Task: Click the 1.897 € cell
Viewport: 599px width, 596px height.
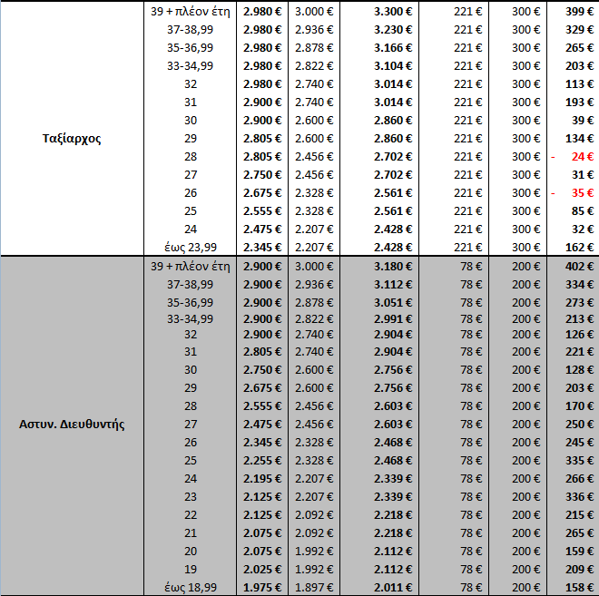Action: pyautogui.click(x=313, y=588)
